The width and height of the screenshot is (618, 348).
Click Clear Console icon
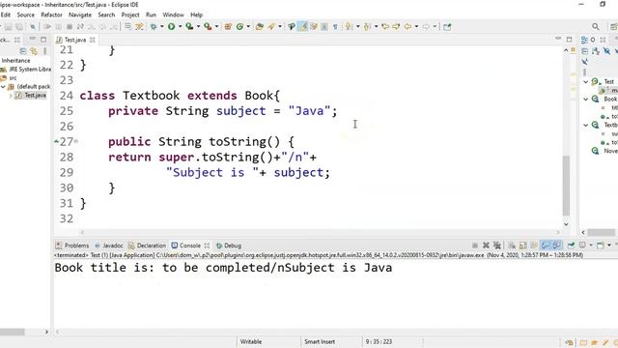point(512,246)
